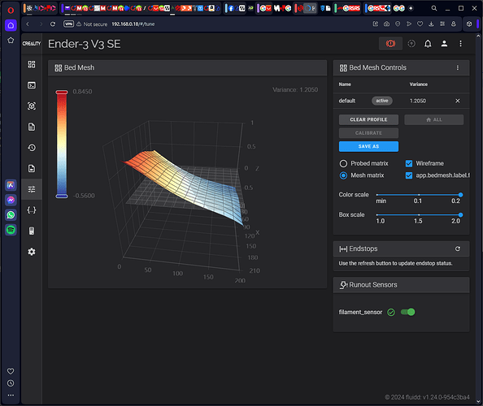
Task: Open the System page device icon
Action: pyautogui.click(x=32, y=231)
